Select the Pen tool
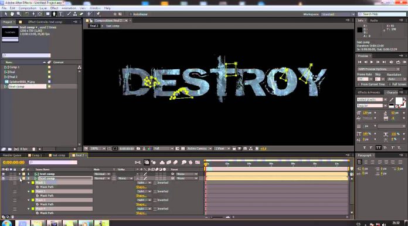 click(54, 14)
